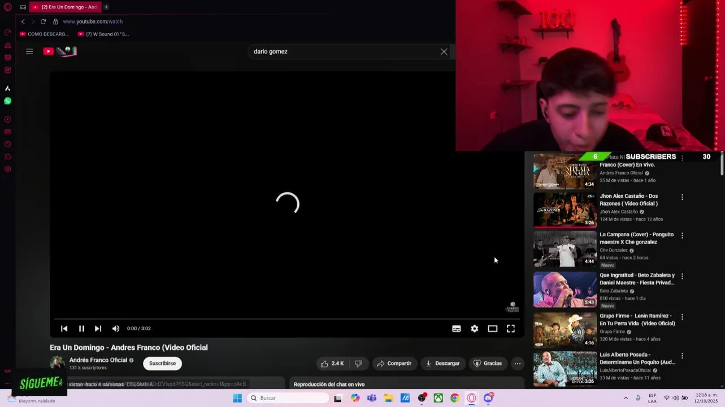
Task: Toggle microphone icon in system tray
Action: coord(638,398)
